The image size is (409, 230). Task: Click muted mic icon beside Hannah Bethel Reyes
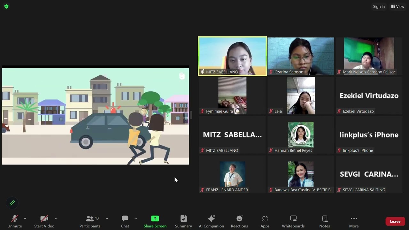tap(271, 150)
